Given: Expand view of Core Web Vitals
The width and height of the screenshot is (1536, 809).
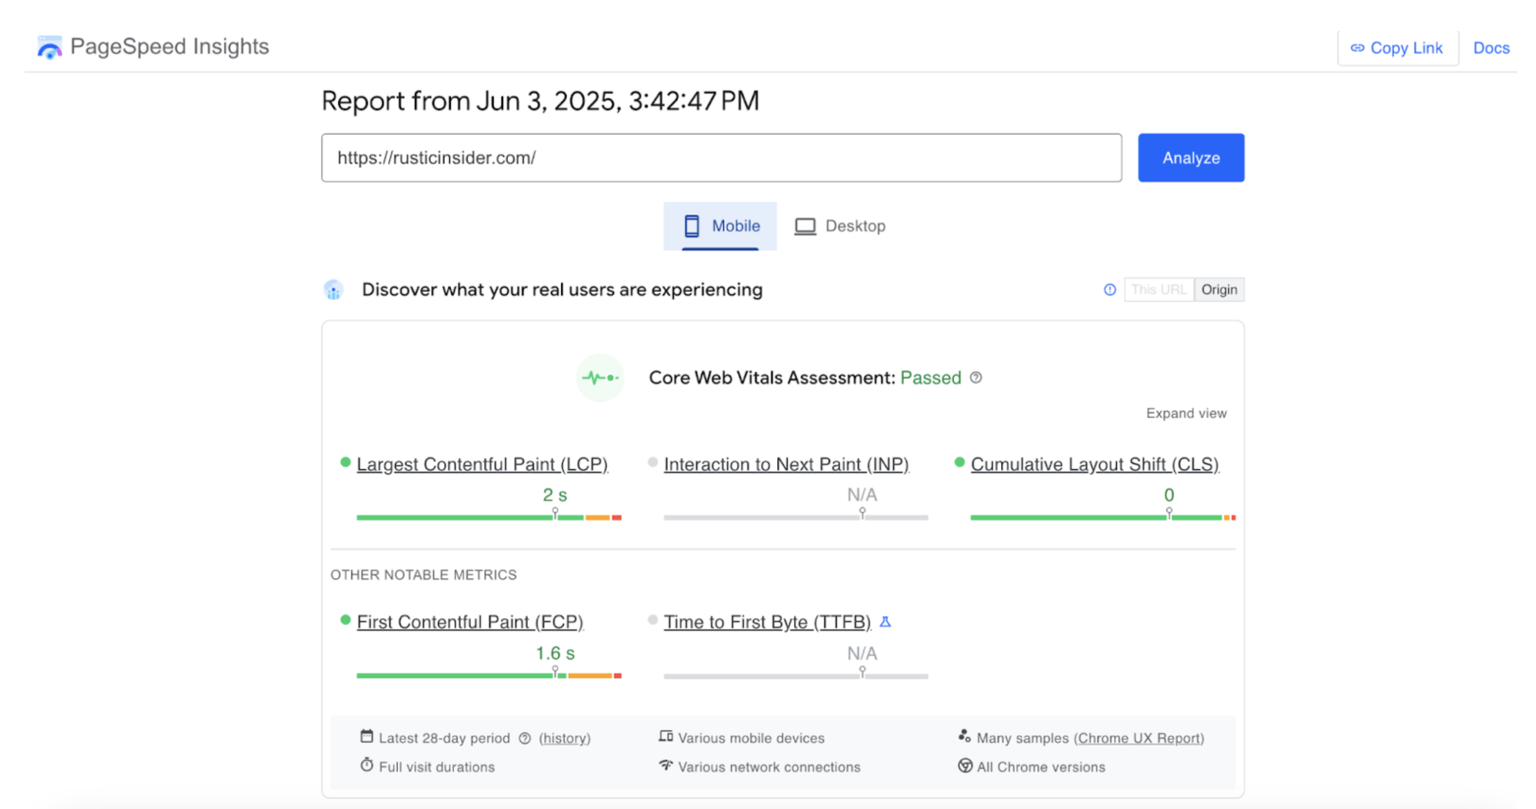Looking at the screenshot, I should (1186, 413).
